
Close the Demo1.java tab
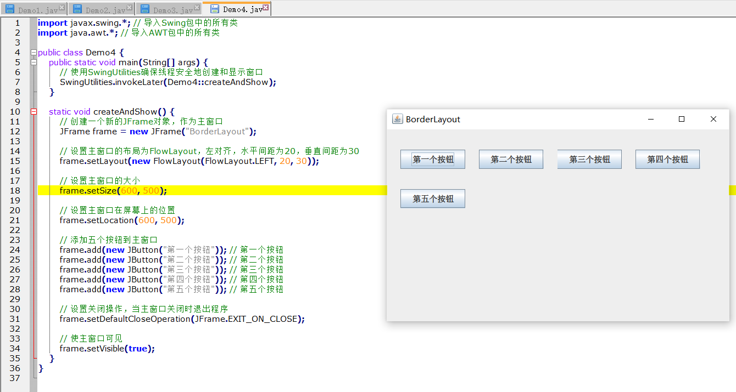click(62, 8)
